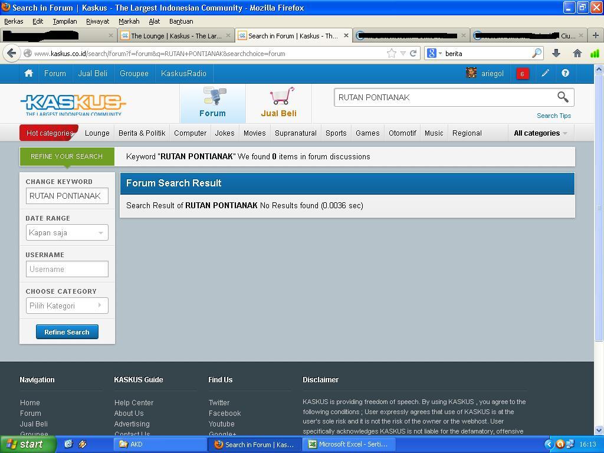
Task: Open the Bantuan menu
Action: coord(181,21)
